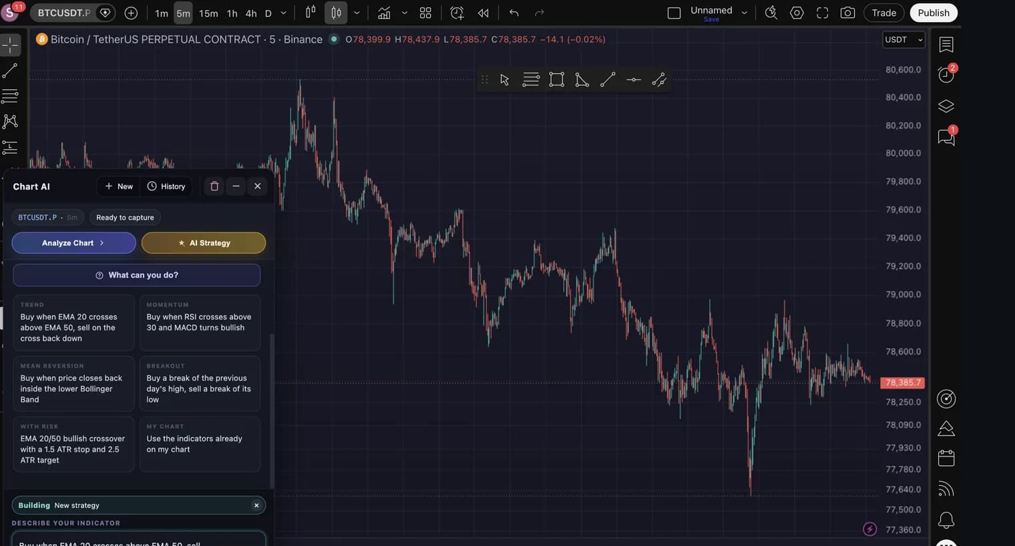
Task: Click the Publish button
Action: [x=934, y=13]
